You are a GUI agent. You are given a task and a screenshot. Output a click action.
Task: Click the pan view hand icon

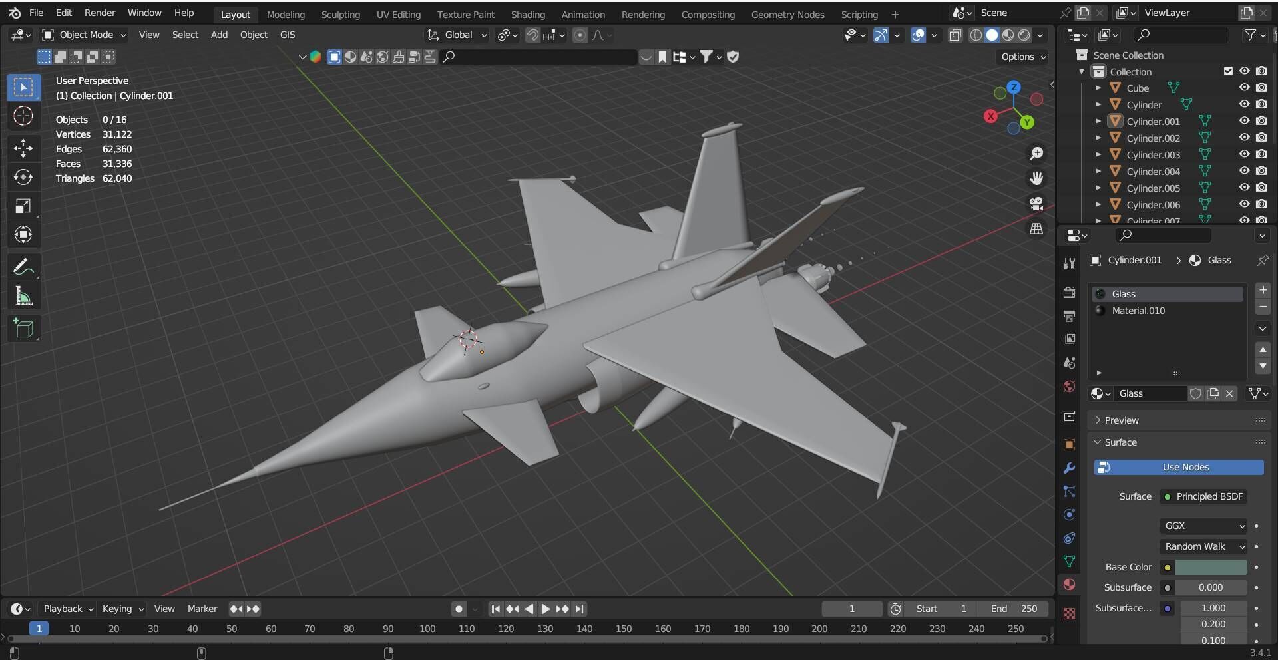click(1036, 178)
